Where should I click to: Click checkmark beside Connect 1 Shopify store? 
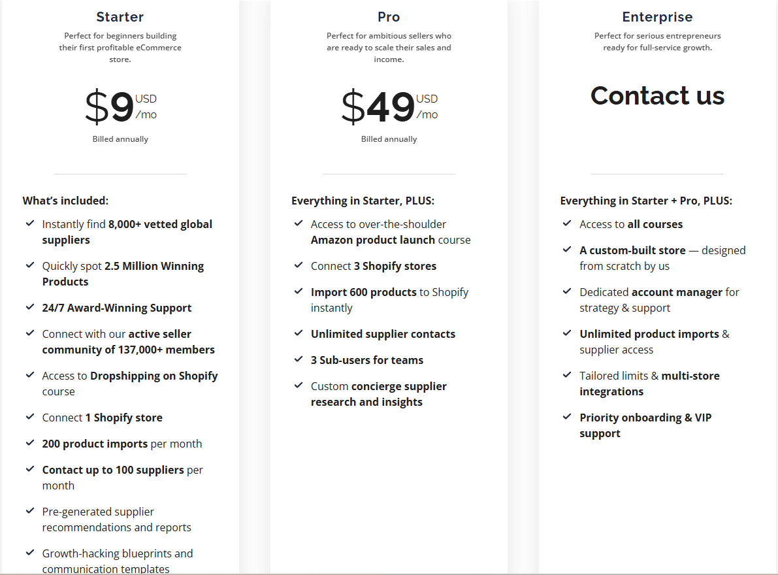tap(30, 417)
